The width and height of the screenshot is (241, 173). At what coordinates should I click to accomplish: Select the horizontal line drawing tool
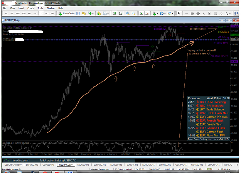[186, 14]
